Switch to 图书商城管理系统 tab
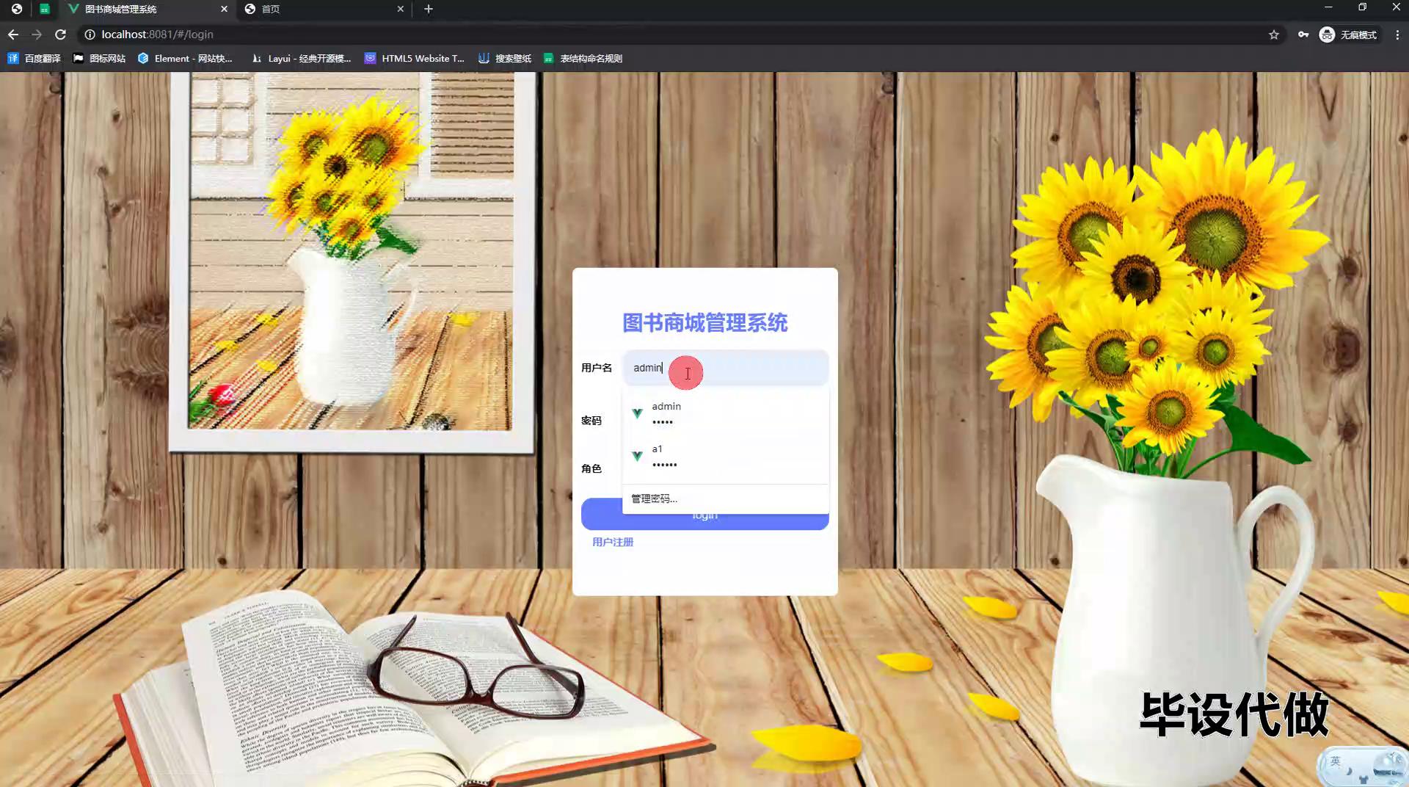This screenshot has height=787, width=1409. click(x=139, y=9)
